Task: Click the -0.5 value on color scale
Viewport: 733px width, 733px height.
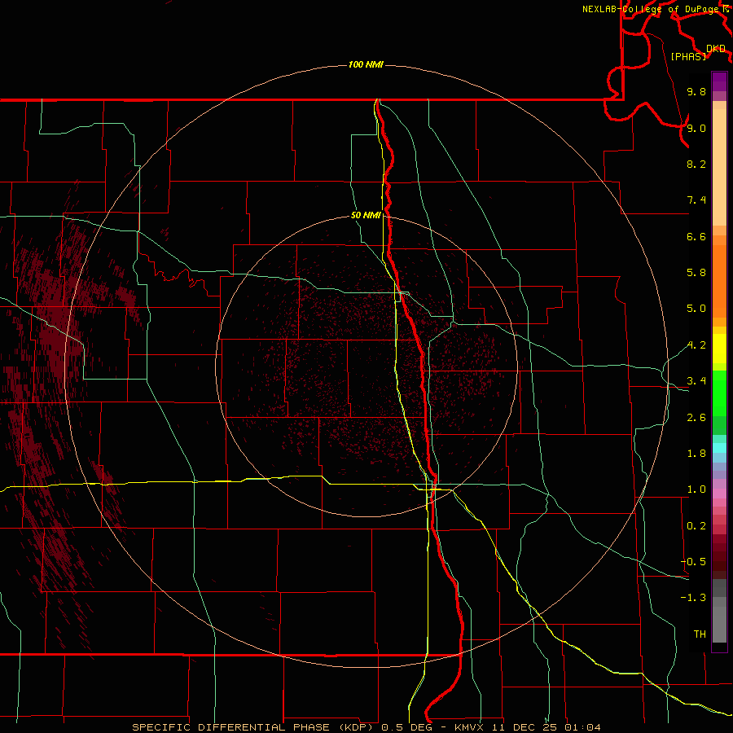Action: coord(693,562)
